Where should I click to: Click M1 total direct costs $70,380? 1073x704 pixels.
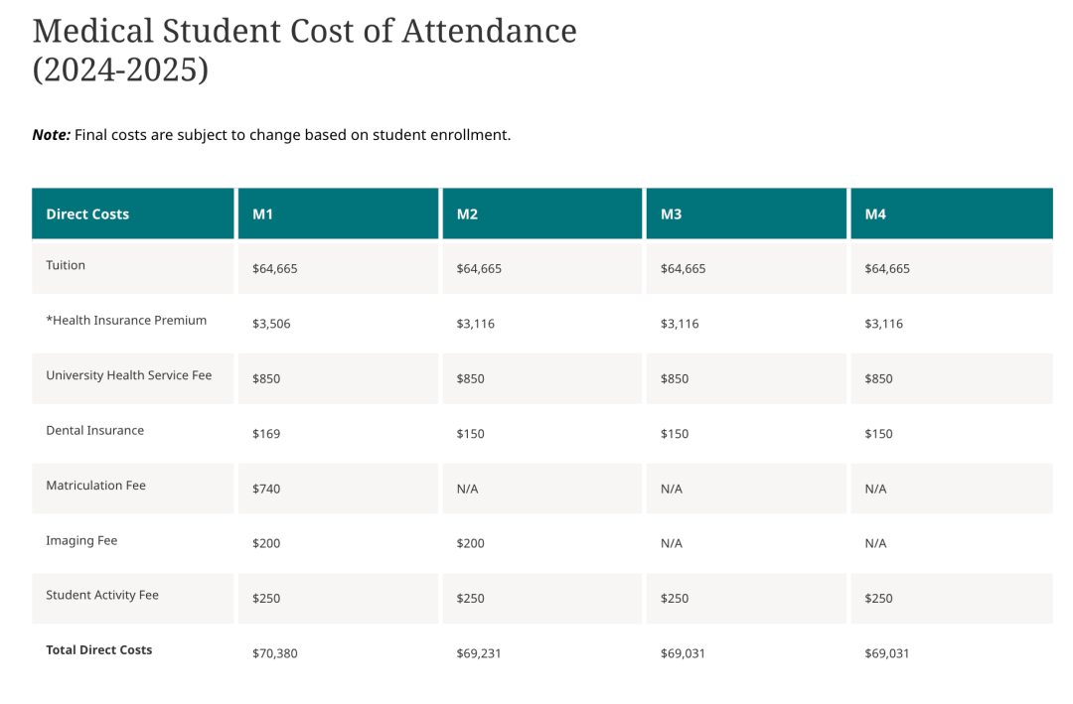pos(274,653)
